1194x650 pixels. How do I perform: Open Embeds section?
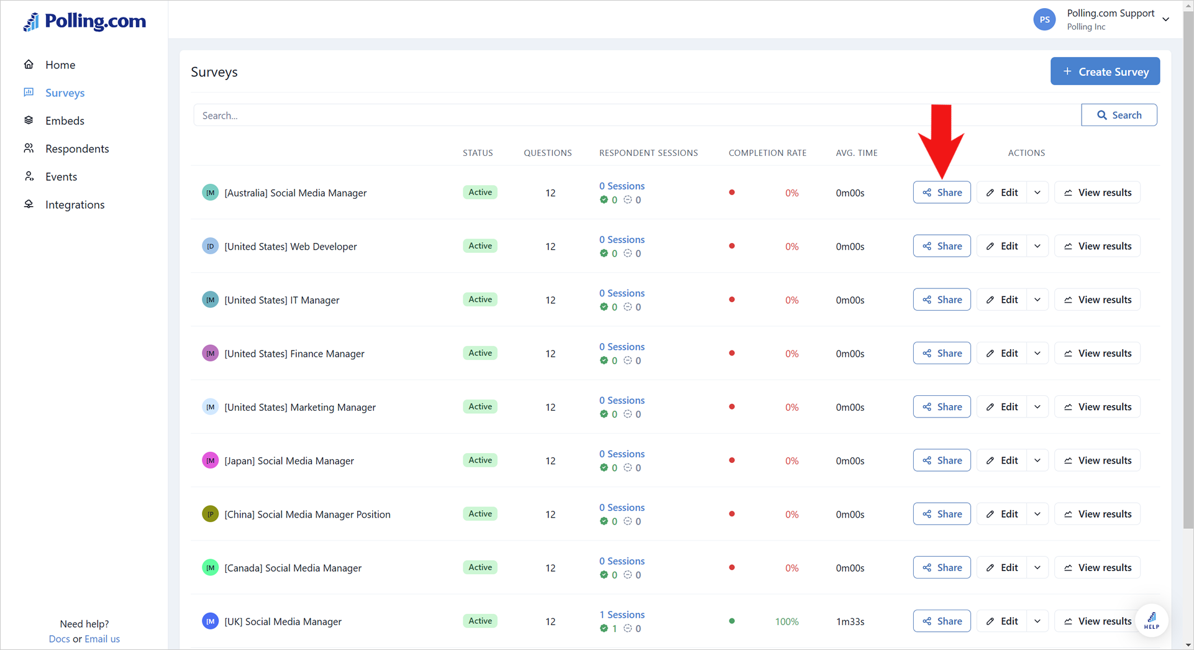click(x=65, y=121)
